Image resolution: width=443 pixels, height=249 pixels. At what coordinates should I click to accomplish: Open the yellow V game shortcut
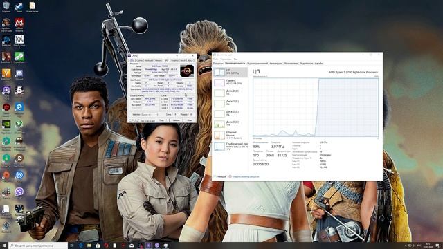[x=6, y=75]
